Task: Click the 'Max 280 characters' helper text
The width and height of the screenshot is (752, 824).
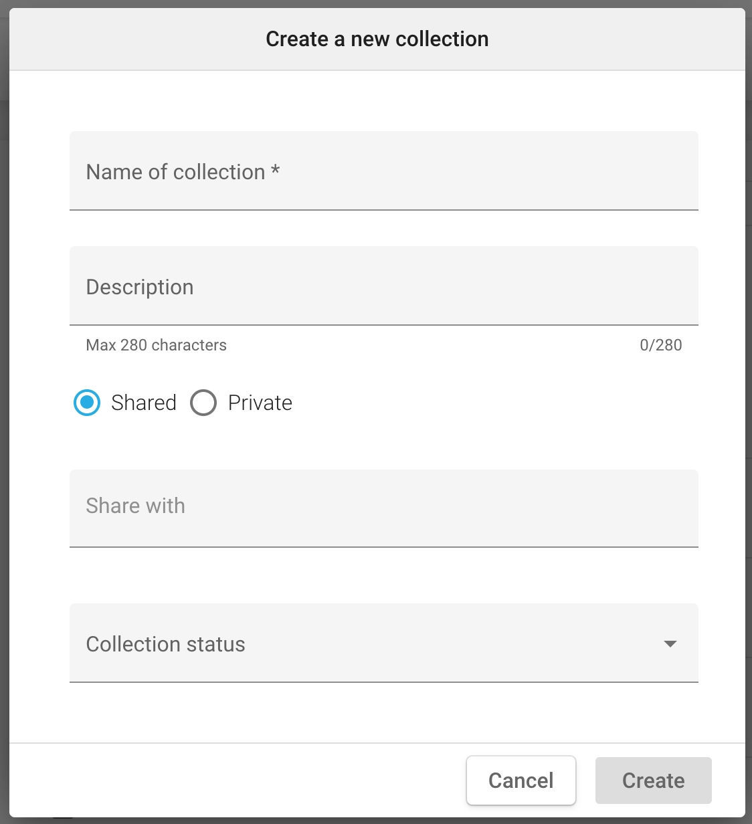Action: click(x=156, y=345)
